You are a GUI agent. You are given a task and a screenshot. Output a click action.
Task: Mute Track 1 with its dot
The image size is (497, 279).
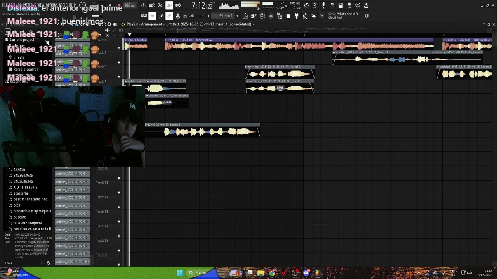pos(119,48)
